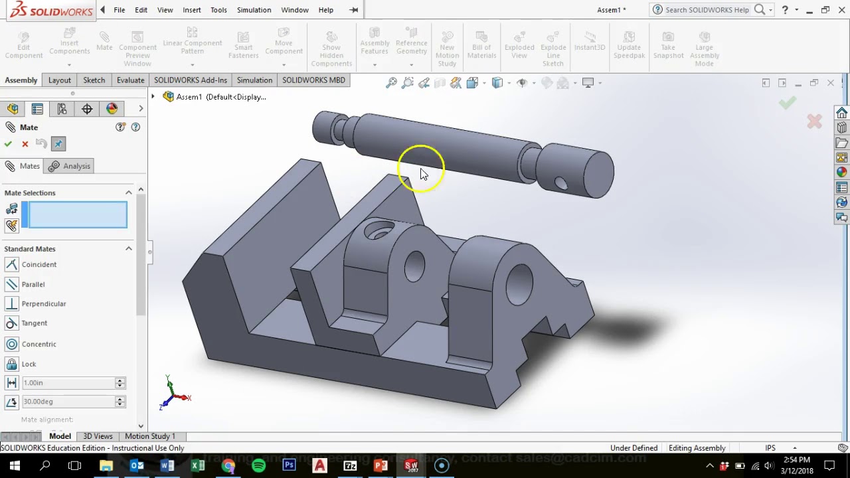This screenshot has height=478, width=850.
Task: Open the Simulation menu
Action: point(254,10)
